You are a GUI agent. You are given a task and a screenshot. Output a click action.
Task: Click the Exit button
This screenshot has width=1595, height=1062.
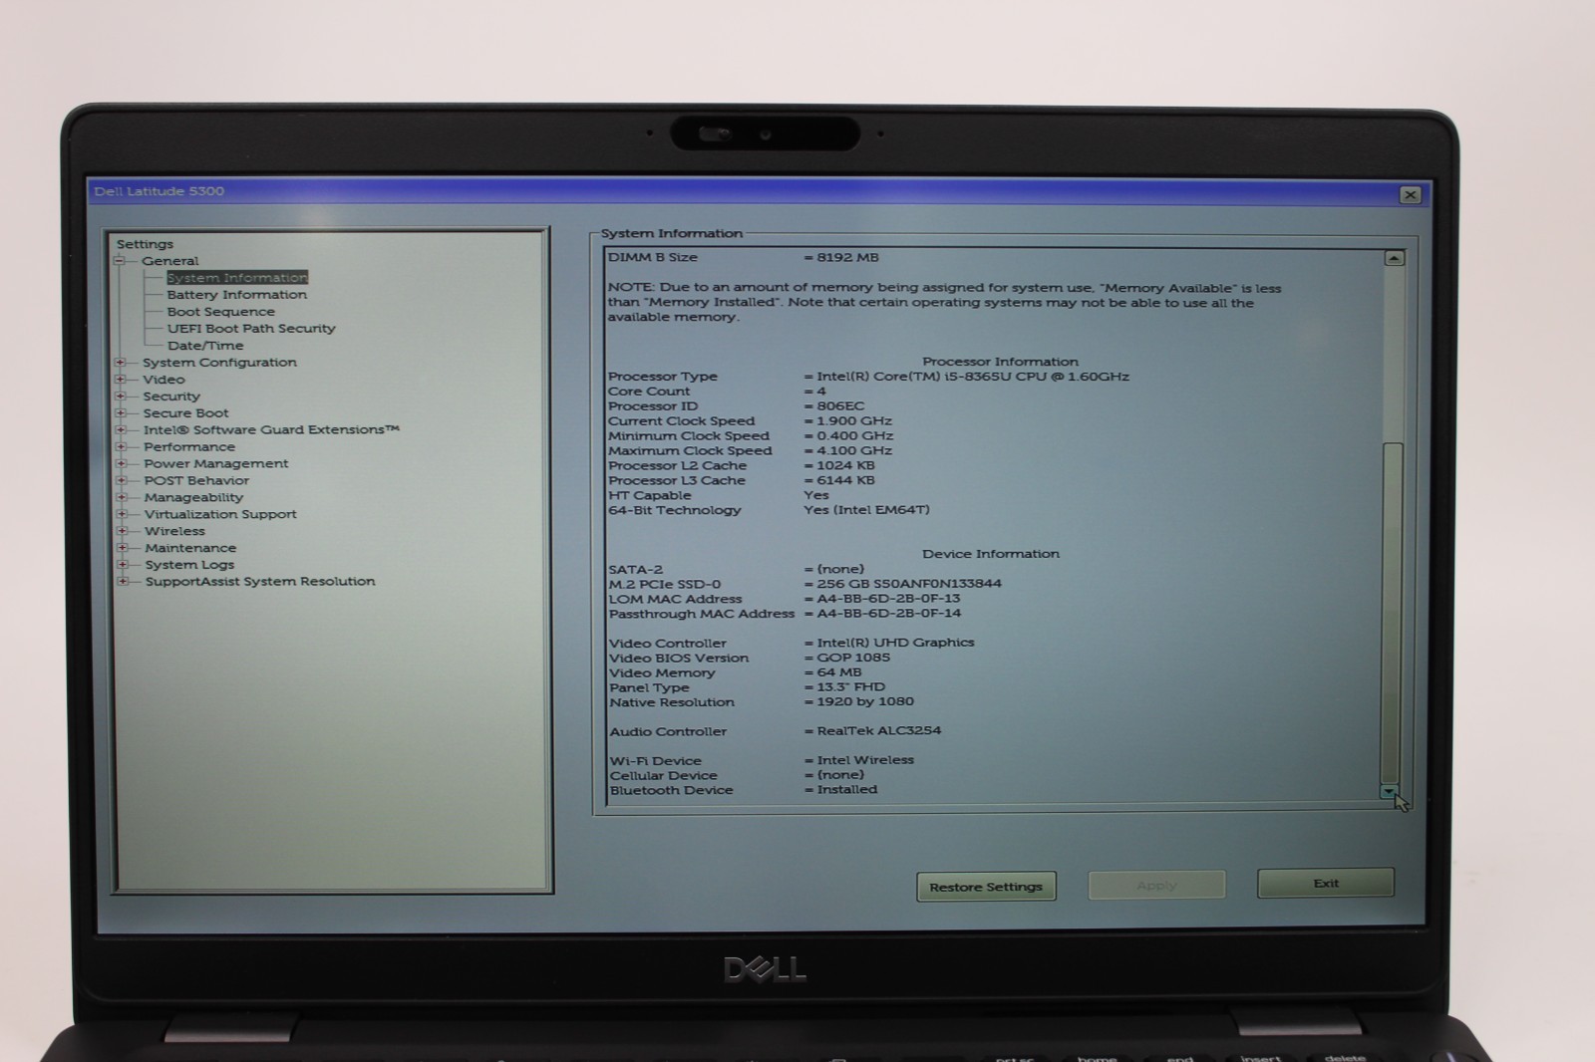tap(1326, 884)
